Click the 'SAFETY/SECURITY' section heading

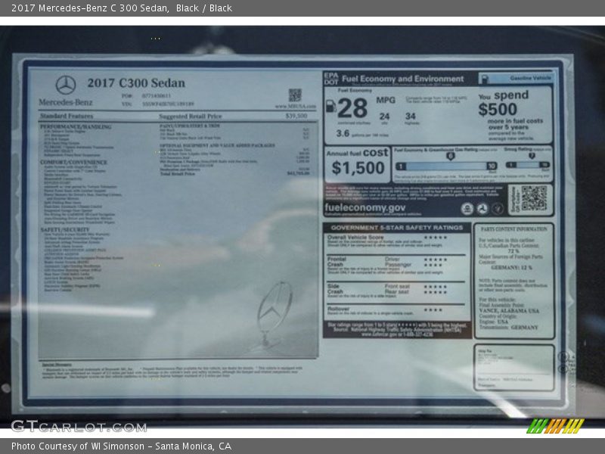64,229
